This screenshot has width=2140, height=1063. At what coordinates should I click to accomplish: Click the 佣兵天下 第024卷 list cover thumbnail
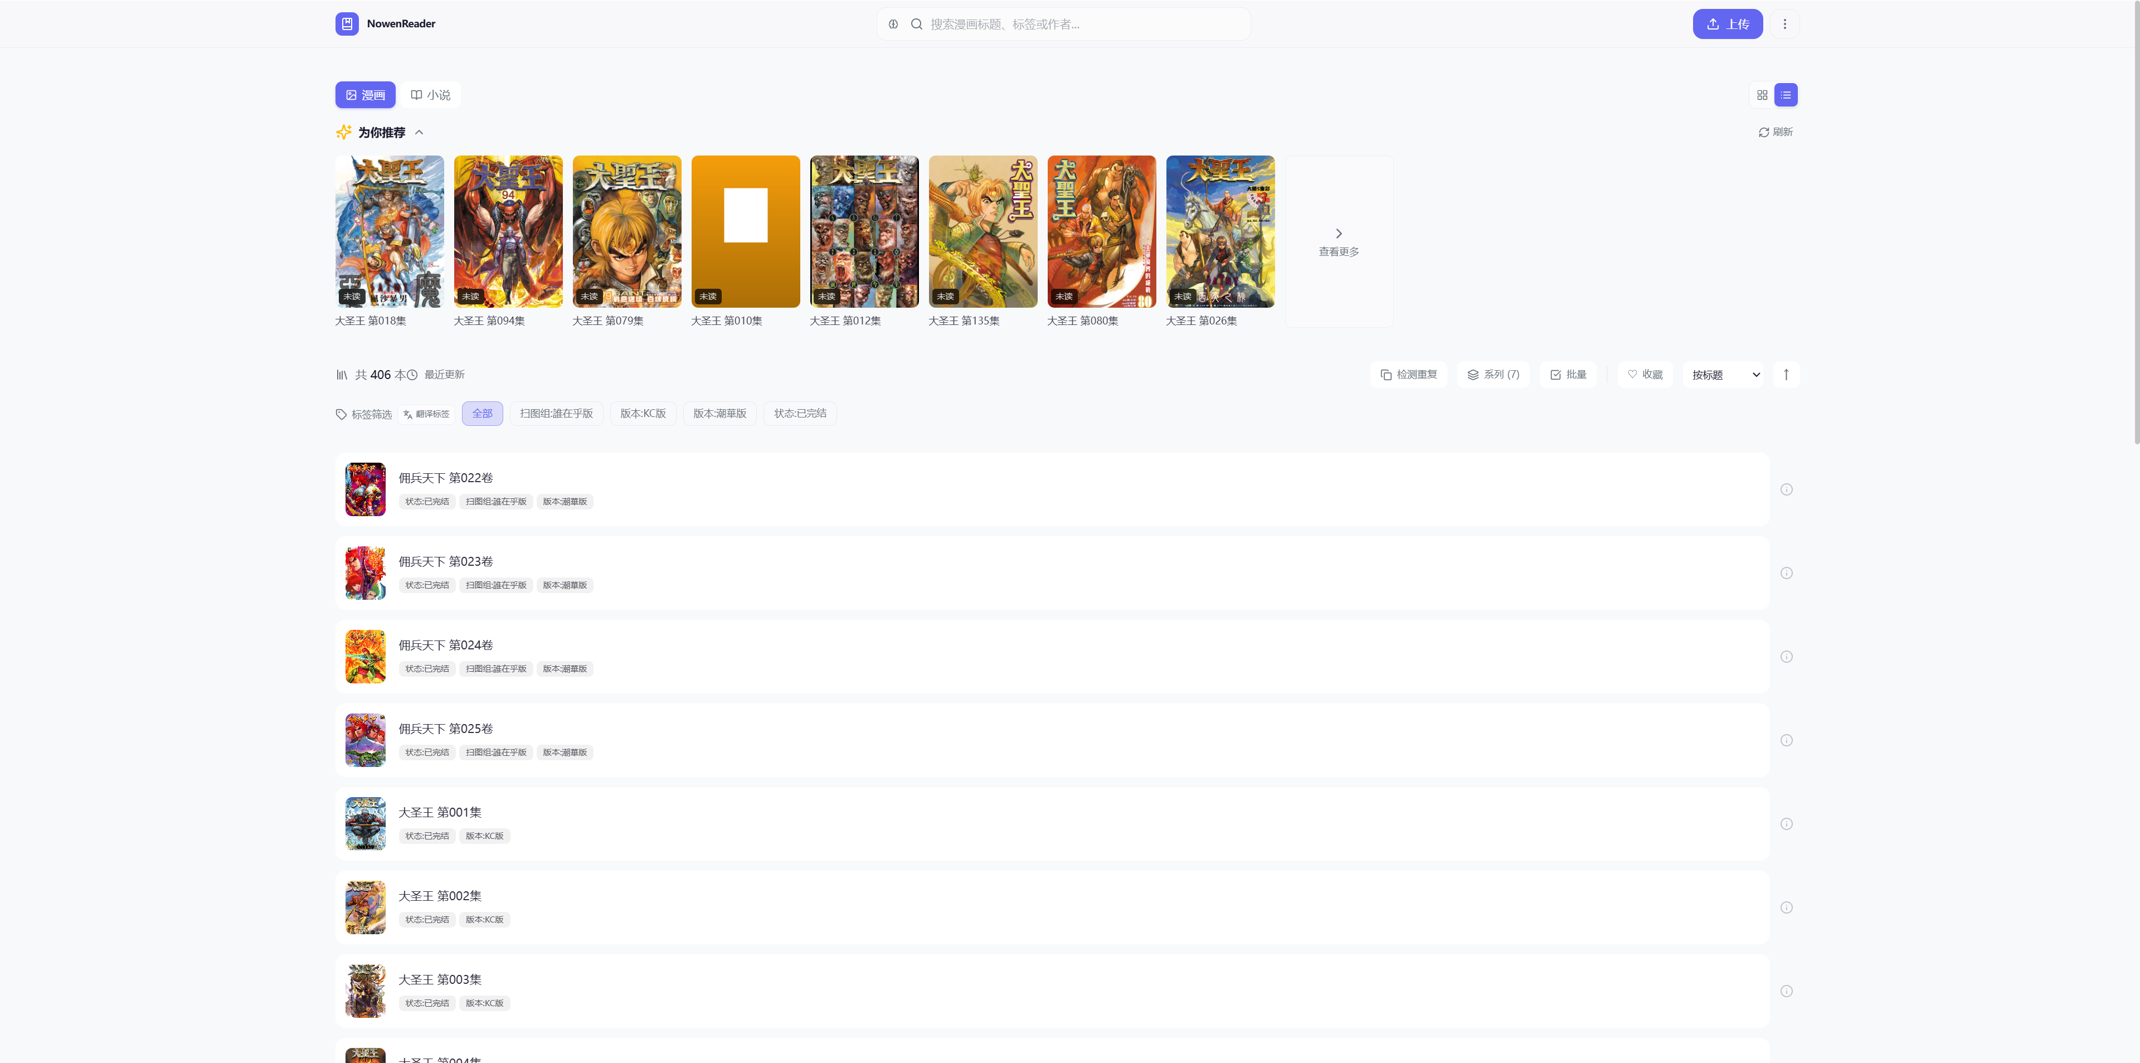coord(366,657)
